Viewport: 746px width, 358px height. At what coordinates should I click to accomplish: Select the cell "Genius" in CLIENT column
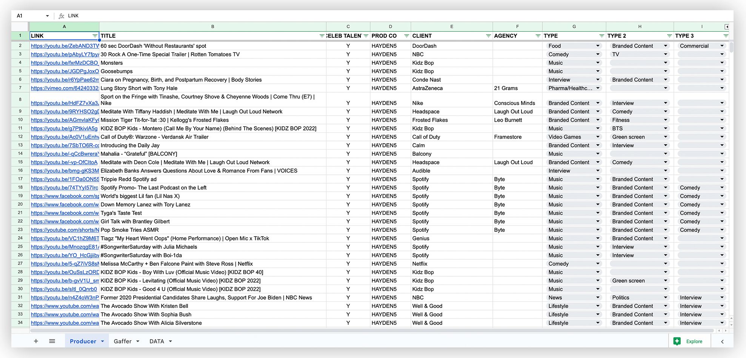(x=452, y=239)
